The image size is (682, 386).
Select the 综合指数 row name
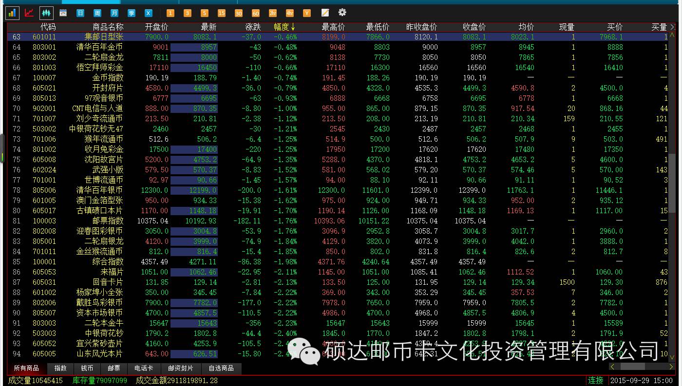108,262
